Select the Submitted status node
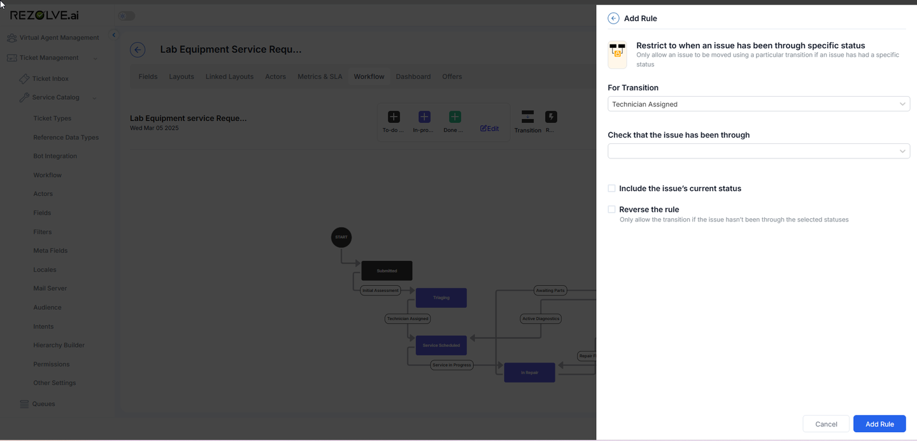917x441 pixels. click(387, 270)
